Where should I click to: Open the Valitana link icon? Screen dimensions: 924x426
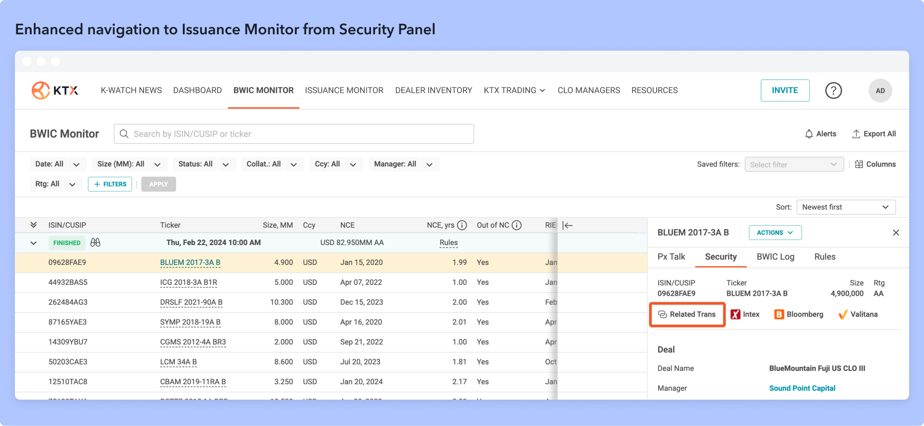pos(843,314)
